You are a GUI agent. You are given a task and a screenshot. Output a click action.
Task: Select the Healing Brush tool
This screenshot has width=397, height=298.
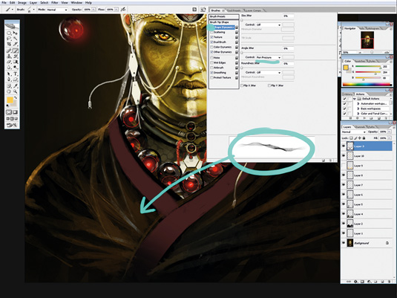[x=9, y=51]
